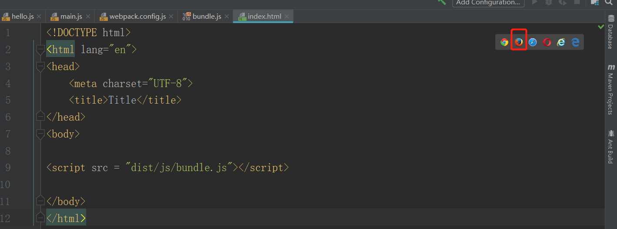Close the main.js editor tab
Image resolution: width=617 pixels, height=229 pixels.
(88, 17)
